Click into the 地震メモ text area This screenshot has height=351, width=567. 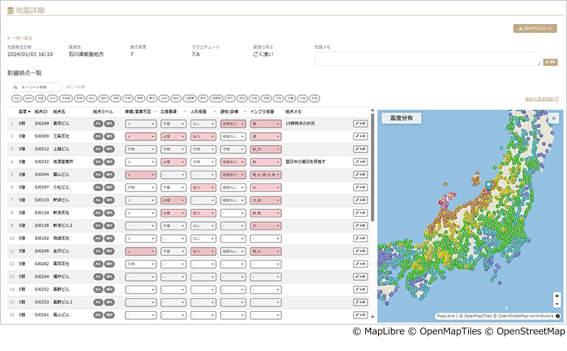coord(427,60)
